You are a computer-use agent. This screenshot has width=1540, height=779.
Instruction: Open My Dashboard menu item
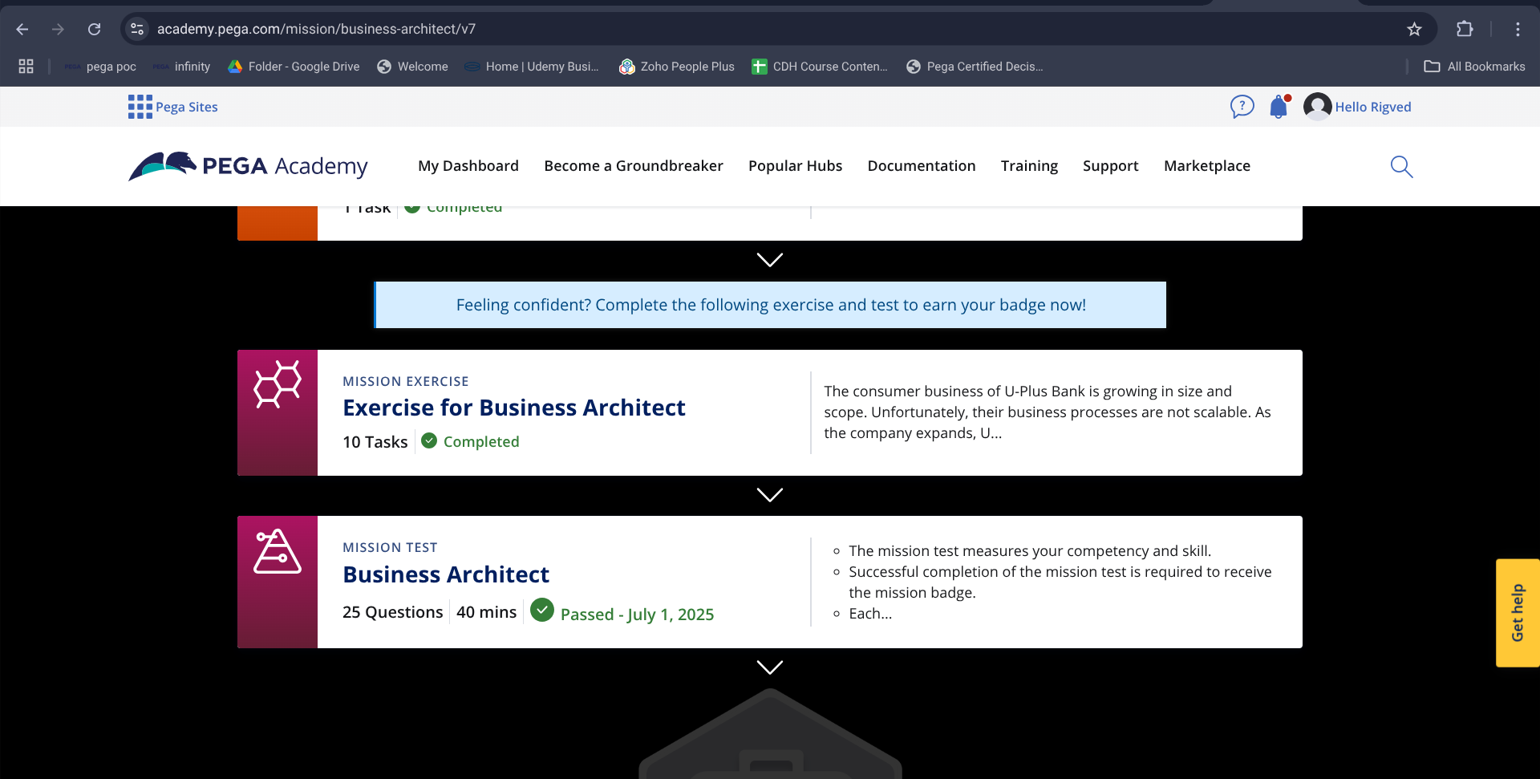click(468, 166)
